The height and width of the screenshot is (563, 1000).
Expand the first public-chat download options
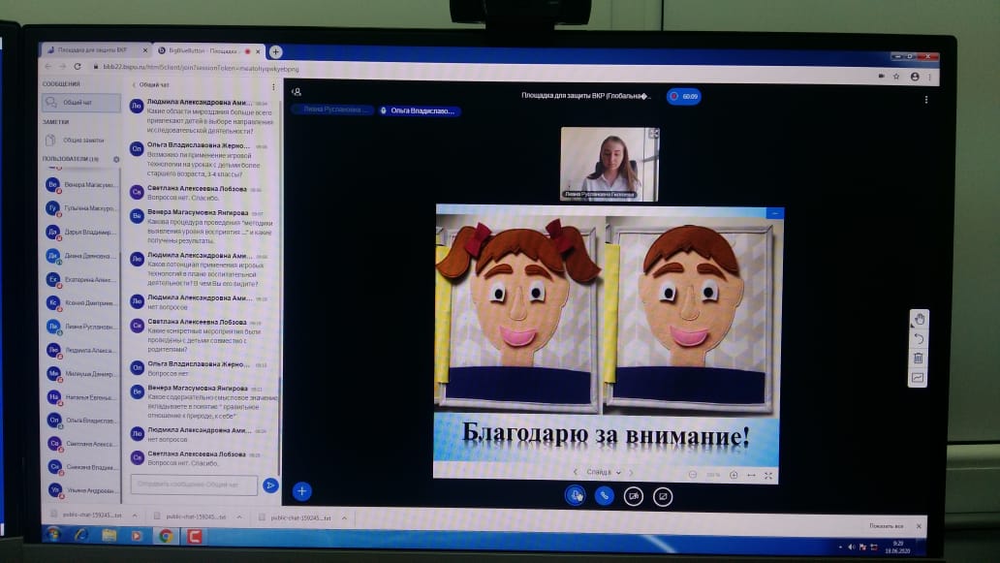tap(130, 516)
